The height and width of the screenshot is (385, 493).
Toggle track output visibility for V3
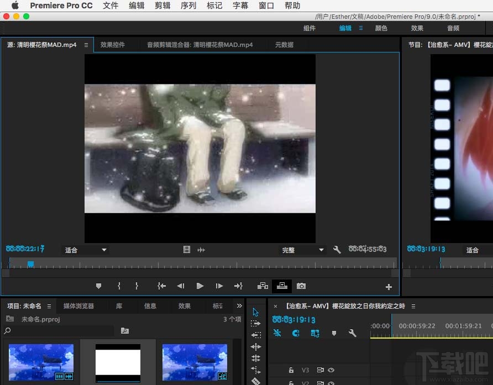tap(330, 370)
